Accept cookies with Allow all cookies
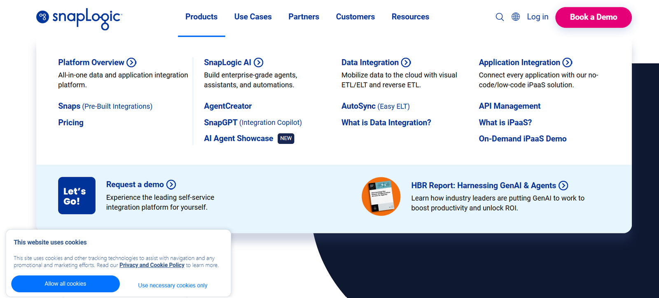Image resolution: width=659 pixels, height=298 pixels. click(x=65, y=284)
